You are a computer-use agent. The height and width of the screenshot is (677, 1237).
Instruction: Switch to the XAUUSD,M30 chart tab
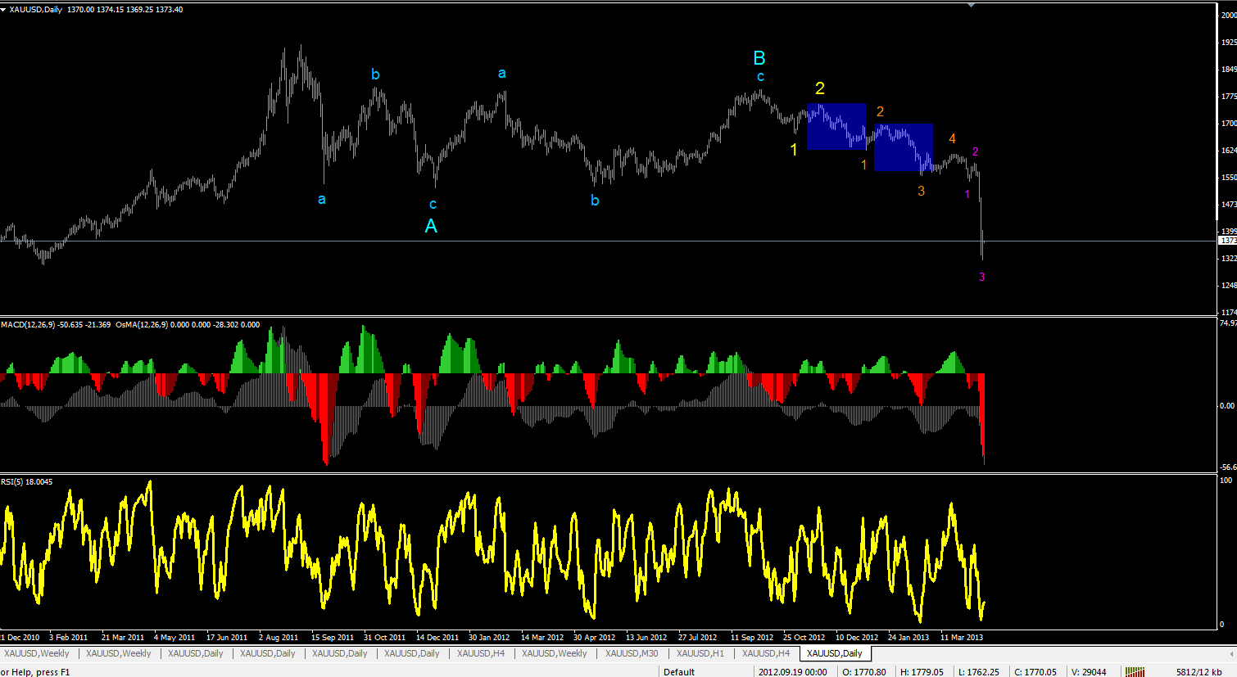pyautogui.click(x=632, y=653)
